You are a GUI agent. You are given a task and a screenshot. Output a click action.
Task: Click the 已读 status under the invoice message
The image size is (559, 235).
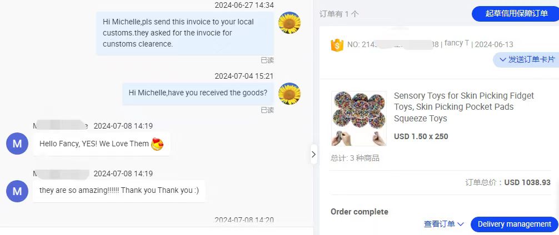[x=267, y=60]
